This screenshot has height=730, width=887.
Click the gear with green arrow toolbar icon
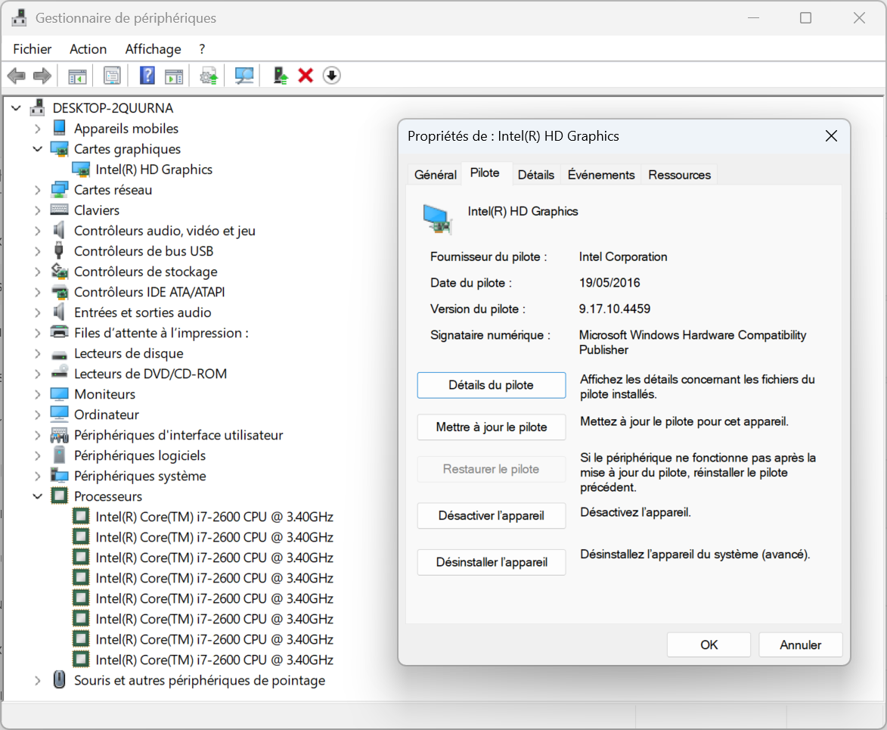click(x=209, y=75)
